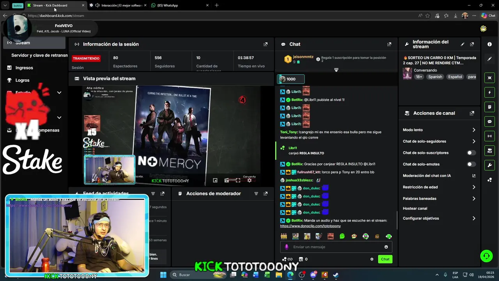Pop out the Acciones de moderador panel
This screenshot has width=499, height=281.
(265, 194)
